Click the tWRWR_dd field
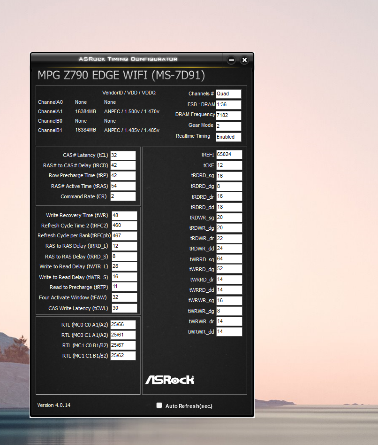The image size is (378, 445). (x=229, y=332)
